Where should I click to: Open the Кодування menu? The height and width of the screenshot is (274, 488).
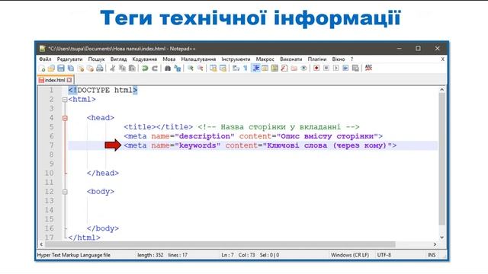click(x=144, y=59)
